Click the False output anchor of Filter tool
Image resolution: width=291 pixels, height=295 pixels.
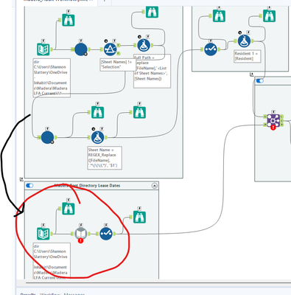(x=119, y=53)
